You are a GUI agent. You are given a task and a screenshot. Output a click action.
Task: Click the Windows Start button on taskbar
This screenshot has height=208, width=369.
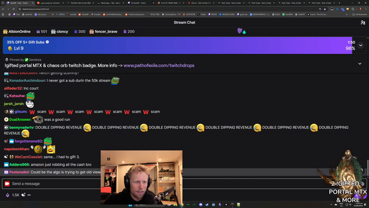pyautogui.click(x=130, y=205)
